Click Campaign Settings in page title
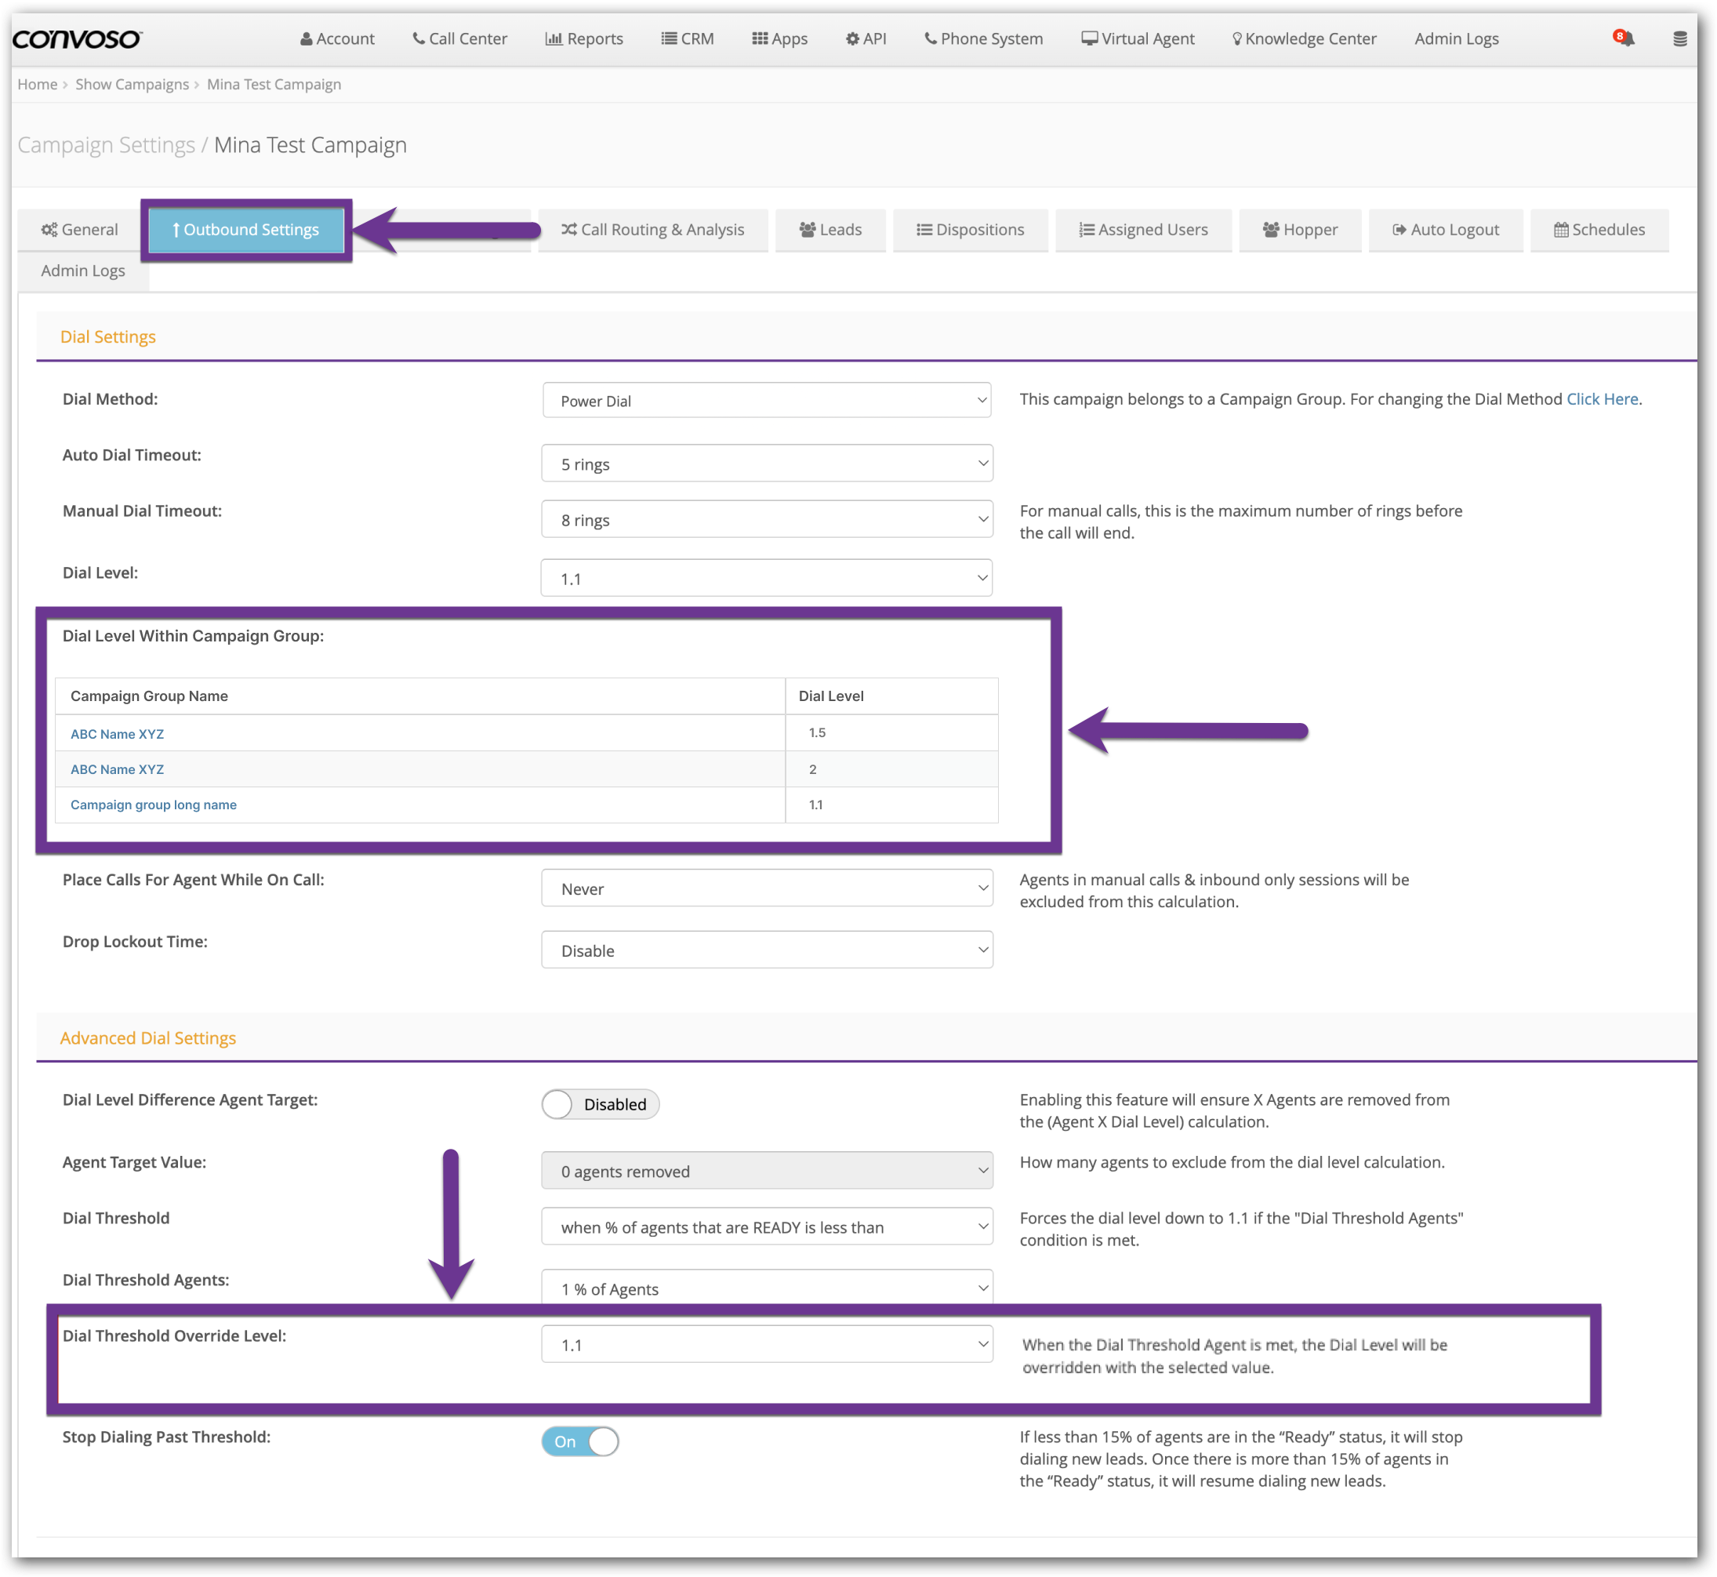The image size is (1717, 1577). (106, 145)
